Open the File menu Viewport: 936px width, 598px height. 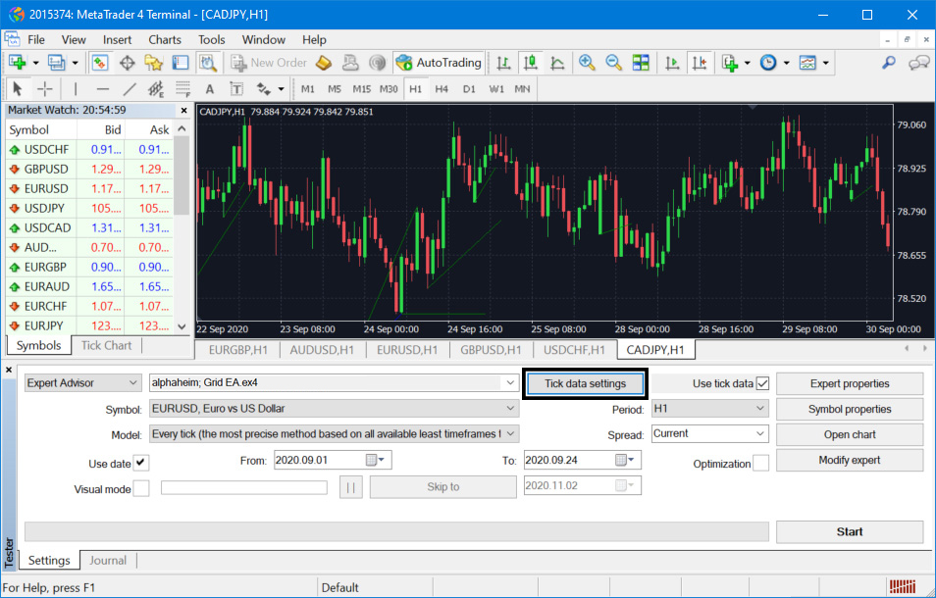(36, 40)
